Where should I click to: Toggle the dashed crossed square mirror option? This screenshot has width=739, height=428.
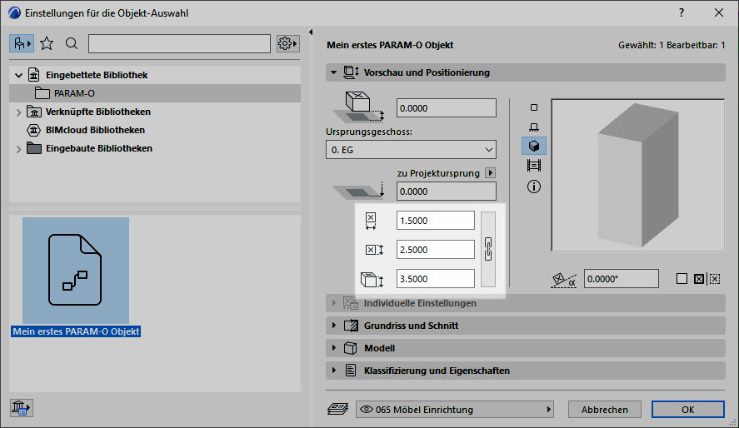pos(715,279)
